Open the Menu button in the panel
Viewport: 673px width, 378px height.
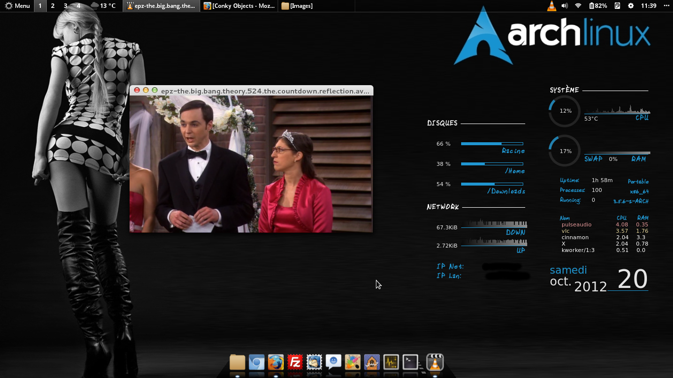[17, 6]
